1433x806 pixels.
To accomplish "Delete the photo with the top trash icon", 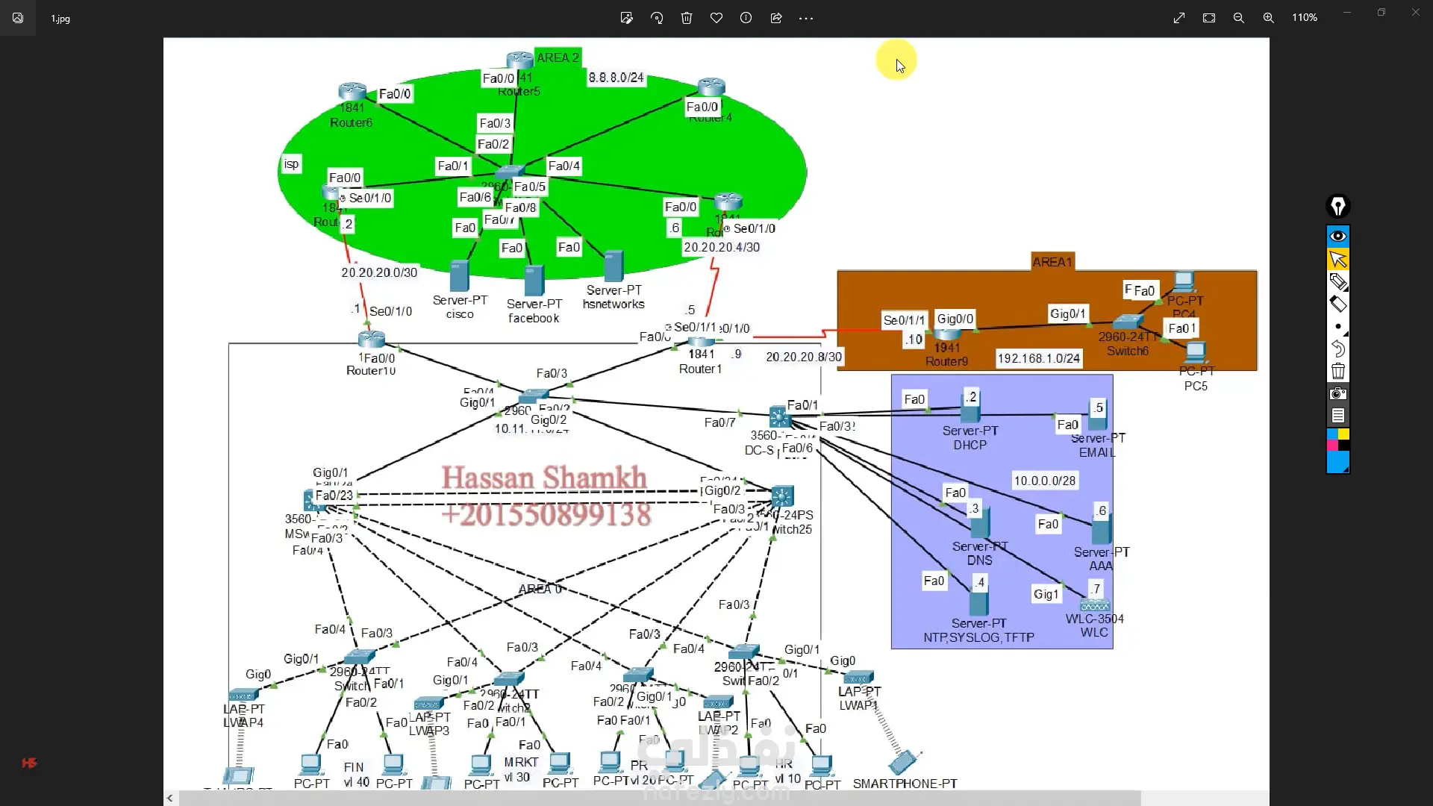I will (x=687, y=18).
